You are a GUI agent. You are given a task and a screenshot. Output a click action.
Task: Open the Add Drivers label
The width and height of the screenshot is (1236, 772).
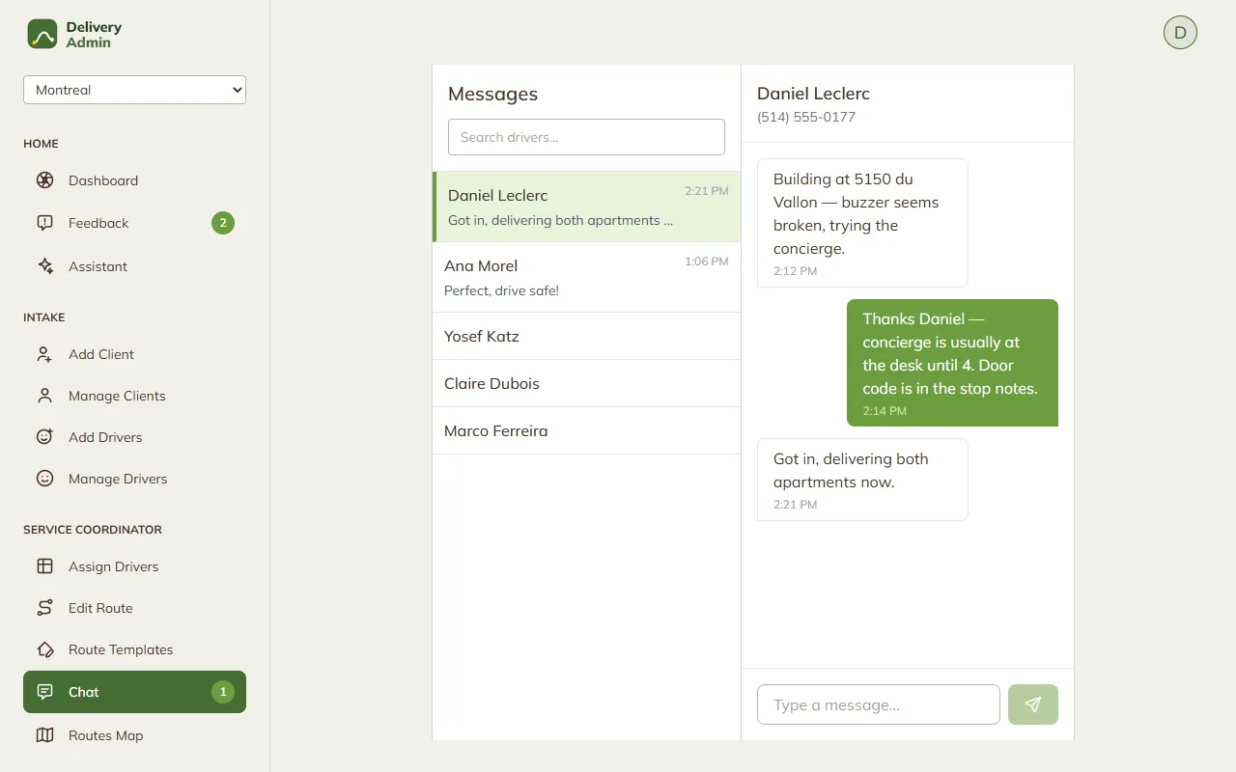point(105,437)
